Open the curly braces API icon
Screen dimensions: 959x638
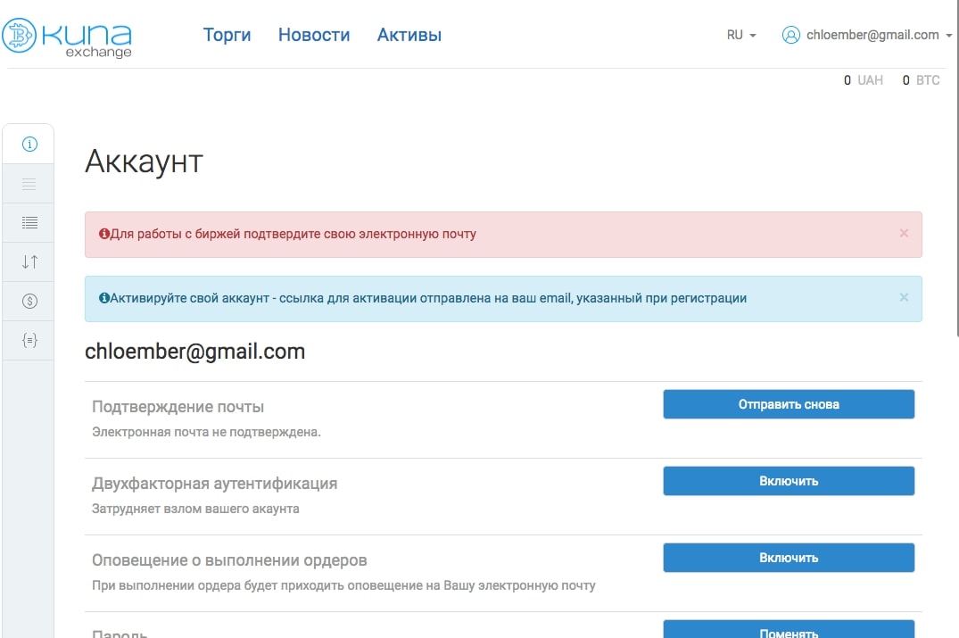29,340
